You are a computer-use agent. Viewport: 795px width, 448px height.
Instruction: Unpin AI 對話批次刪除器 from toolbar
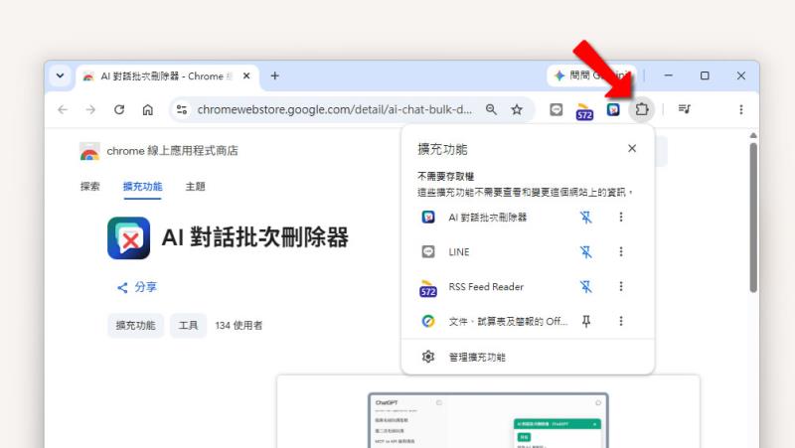tap(586, 218)
